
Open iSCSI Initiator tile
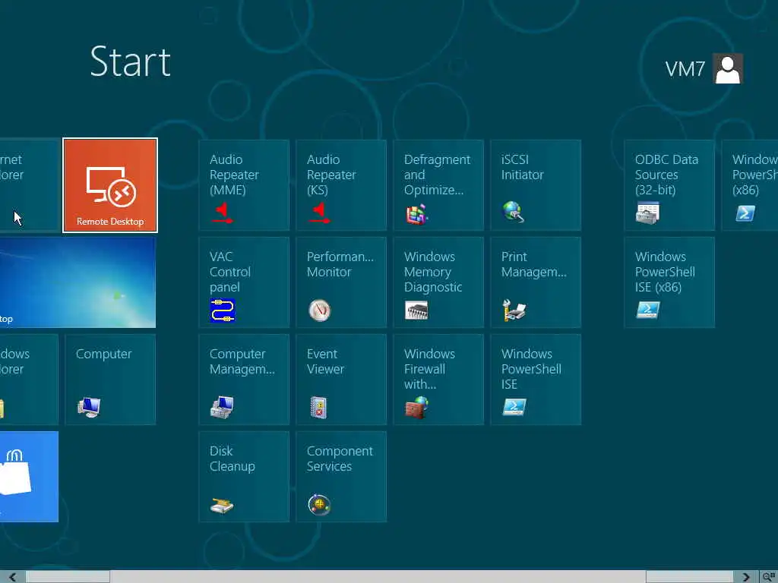pos(536,185)
